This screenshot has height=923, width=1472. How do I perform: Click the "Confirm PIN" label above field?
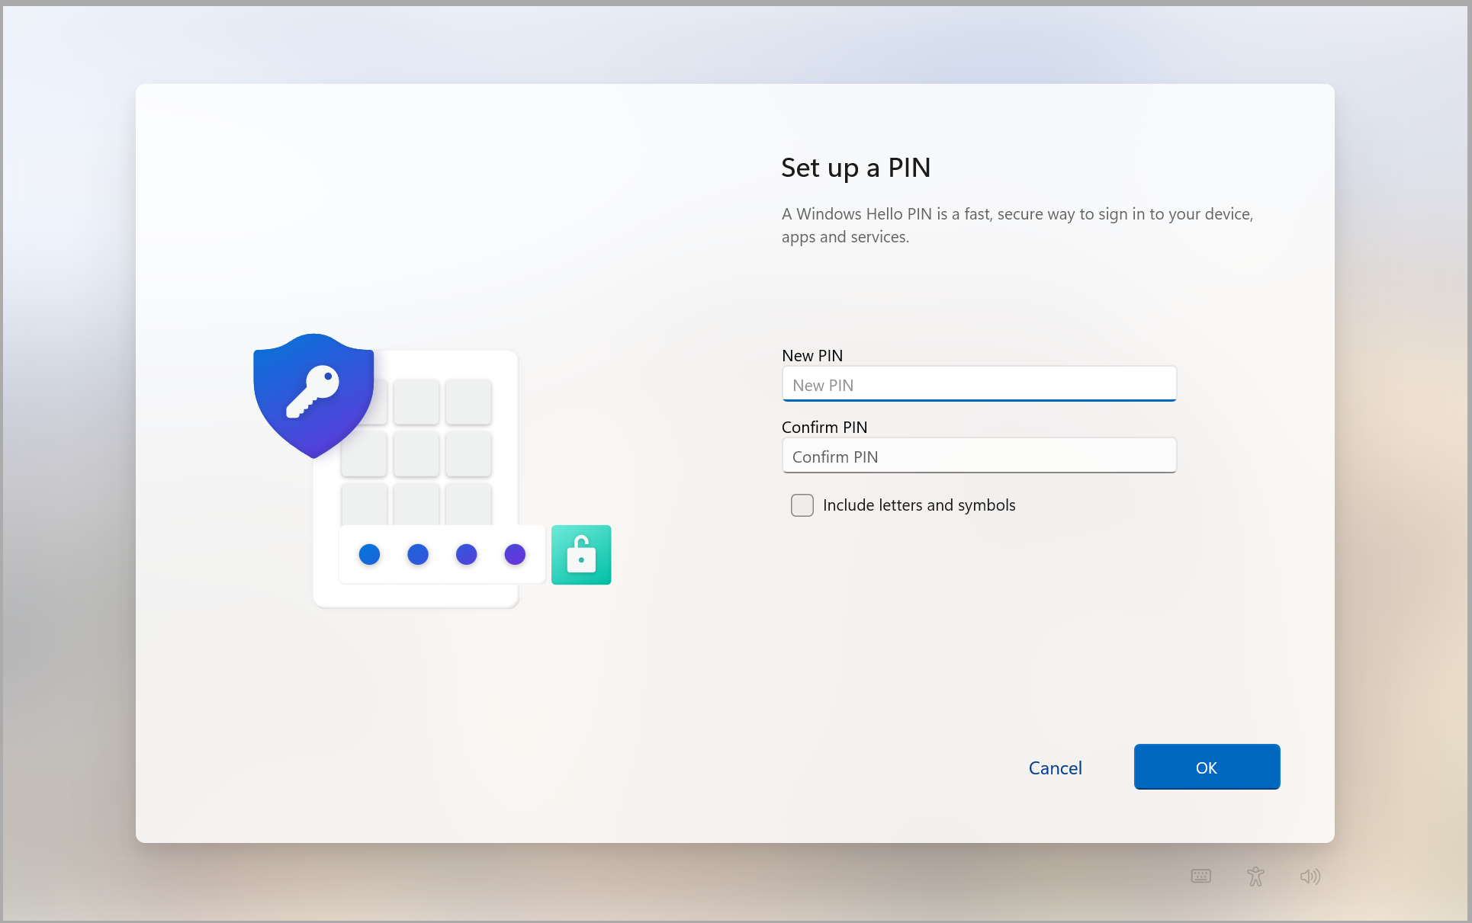coord(824,428)
